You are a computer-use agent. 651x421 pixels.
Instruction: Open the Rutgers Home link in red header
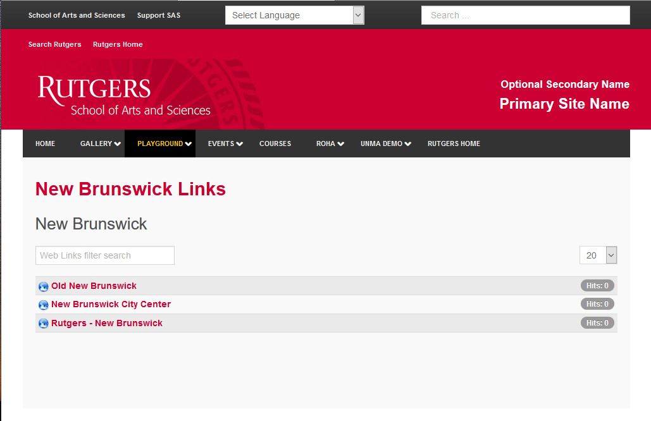(x=118, y=44)
